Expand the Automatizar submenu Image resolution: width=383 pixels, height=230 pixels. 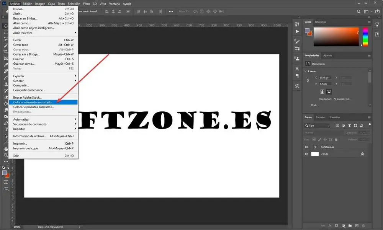tap(43, 119)
